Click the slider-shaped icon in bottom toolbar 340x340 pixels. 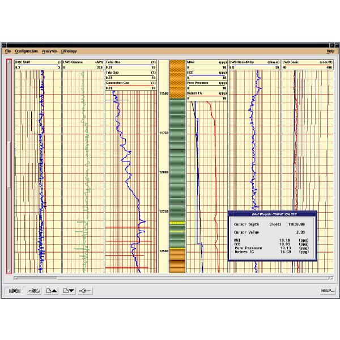coord(86,291)
